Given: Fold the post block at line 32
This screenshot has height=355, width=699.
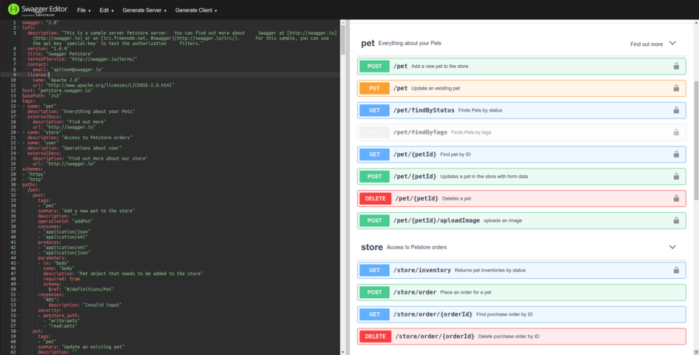Looking at the screenshot, I should tap(18, 195).
